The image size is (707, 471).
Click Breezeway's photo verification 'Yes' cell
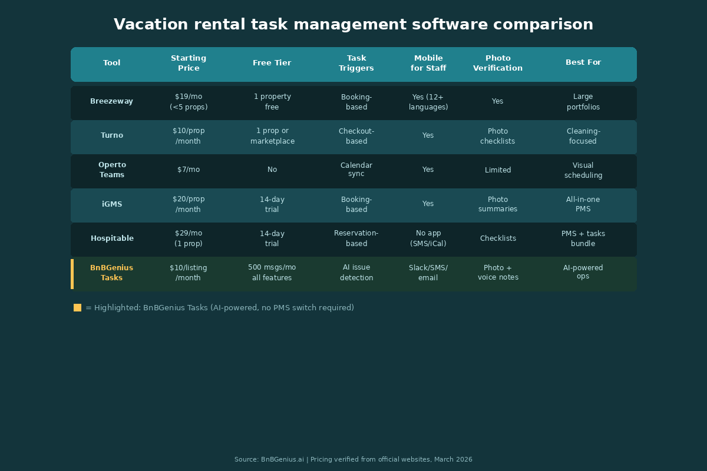[498, 101]
